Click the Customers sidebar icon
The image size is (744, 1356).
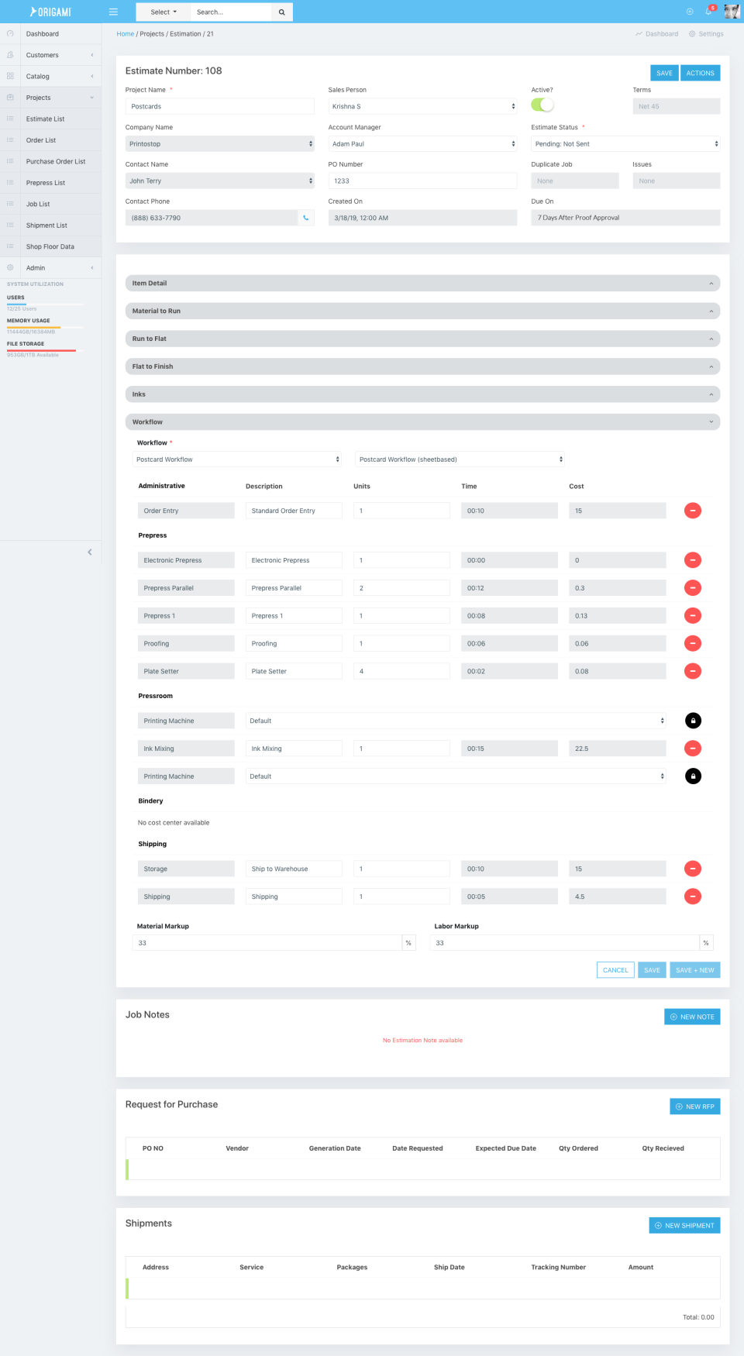pyautogui.click(x=10, y=55)
